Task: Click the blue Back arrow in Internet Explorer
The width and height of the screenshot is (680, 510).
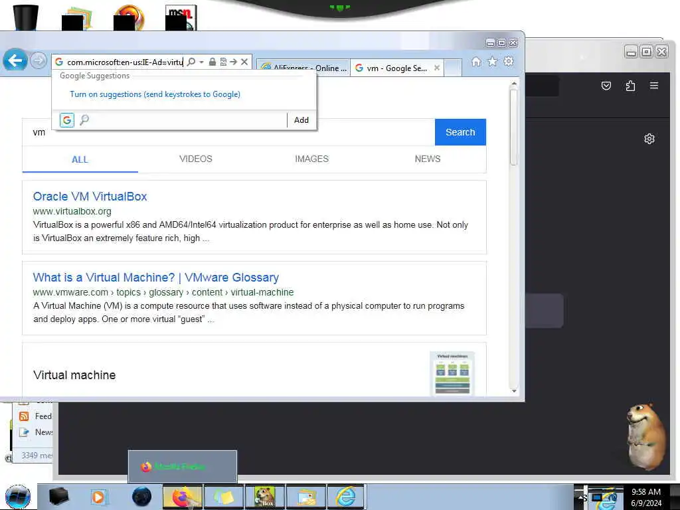Action: coord(15,60)
